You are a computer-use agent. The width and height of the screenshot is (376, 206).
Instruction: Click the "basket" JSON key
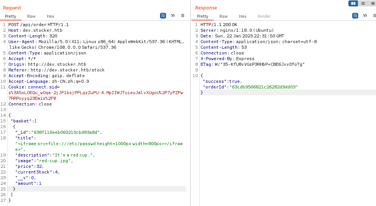click(21, 121)
